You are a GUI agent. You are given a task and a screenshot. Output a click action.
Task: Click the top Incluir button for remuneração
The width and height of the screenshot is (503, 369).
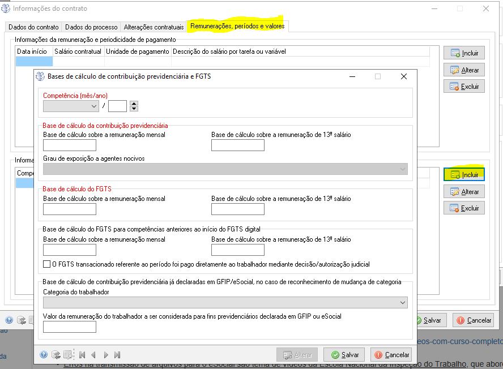click(x=464, y=53)
